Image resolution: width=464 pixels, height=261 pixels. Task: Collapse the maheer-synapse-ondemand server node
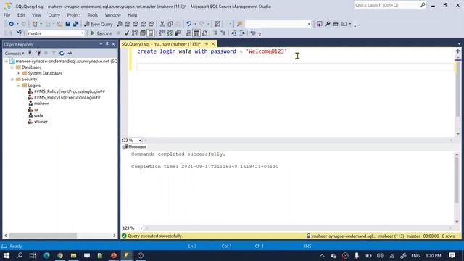[6, 61]
